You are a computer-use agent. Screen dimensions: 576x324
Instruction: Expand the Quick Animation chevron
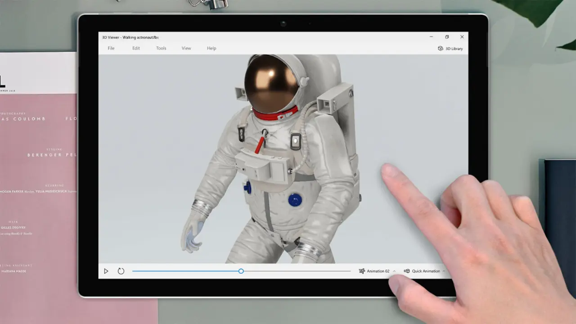pyautogui.click(x=444, y=271)
